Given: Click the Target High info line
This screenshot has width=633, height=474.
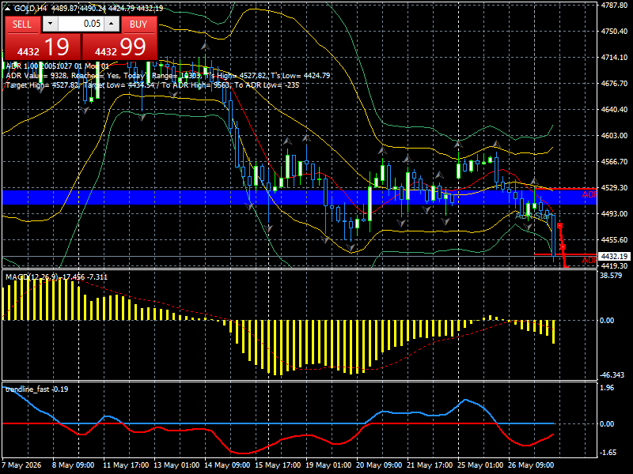Looking at the screenshot, I should (x=153, y=85).
